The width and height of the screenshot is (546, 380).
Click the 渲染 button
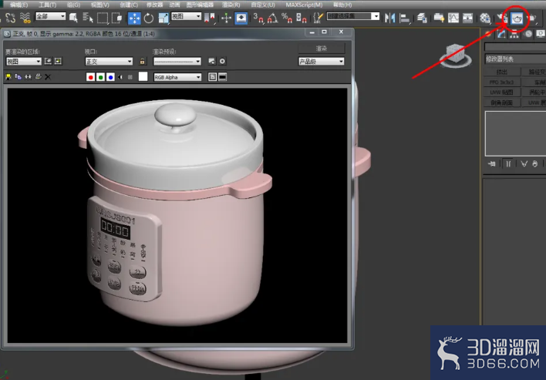(x=322, y=49)
